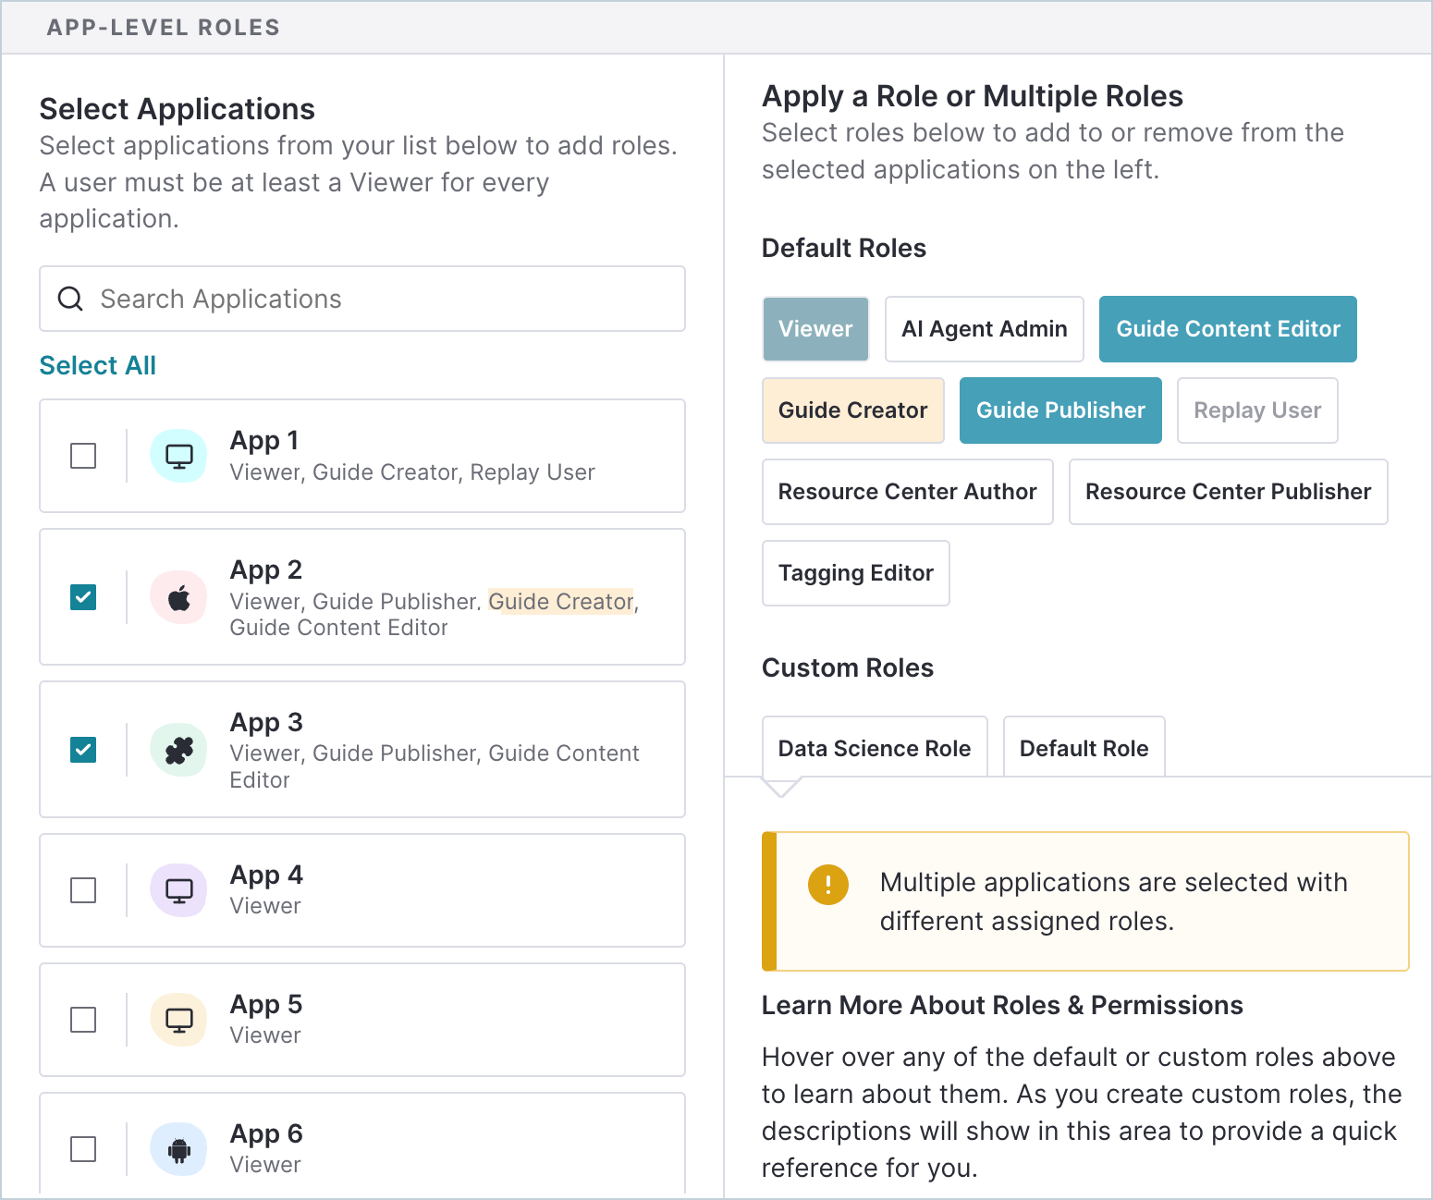This screenshot has height=1200, width=1433.
Task: Click the App 4 purple monitor icon
Action: pyautogui.click(x=178, y=890)
